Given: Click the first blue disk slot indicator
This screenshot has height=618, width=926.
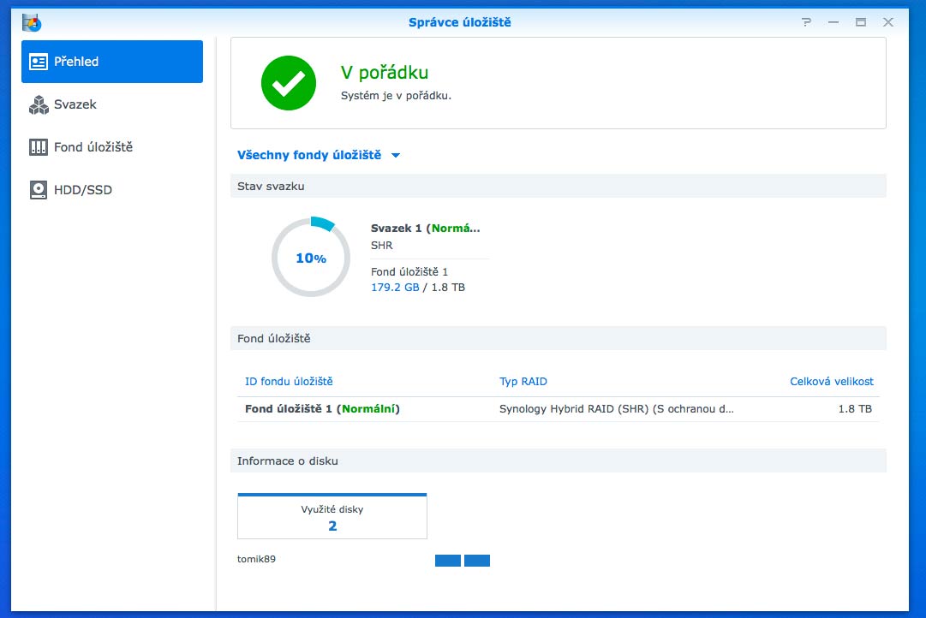Looking at the screenshot, I should point(448,561).
